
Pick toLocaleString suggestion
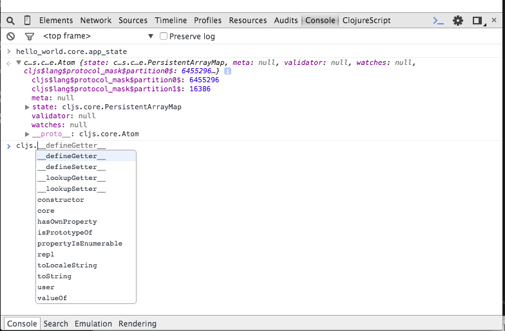point(86,265)
